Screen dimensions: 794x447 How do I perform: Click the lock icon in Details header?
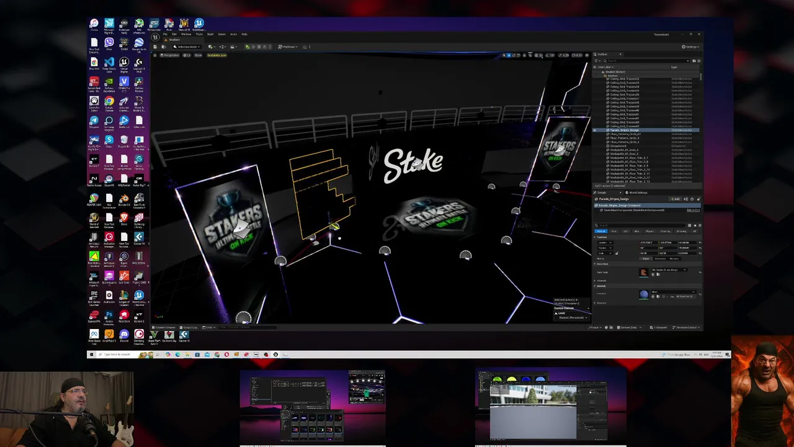698,199
